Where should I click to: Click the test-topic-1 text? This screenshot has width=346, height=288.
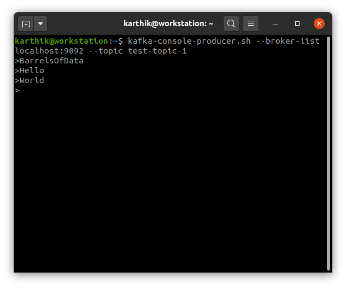(157, 51)
